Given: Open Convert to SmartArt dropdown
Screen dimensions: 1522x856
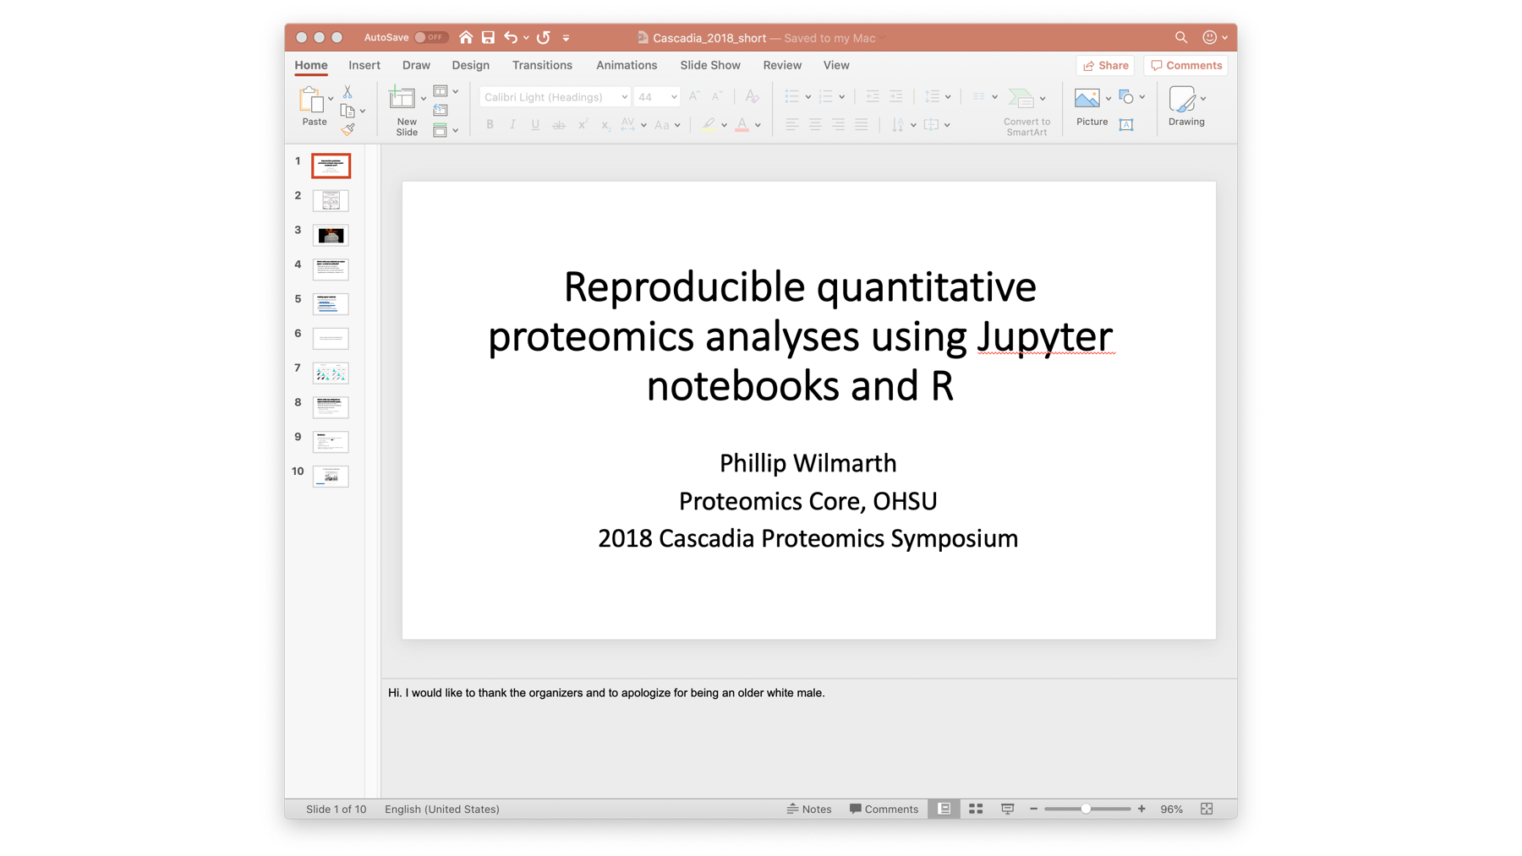Looking at the screenshot, I should pyautogui.click(x=1043, y=98).
